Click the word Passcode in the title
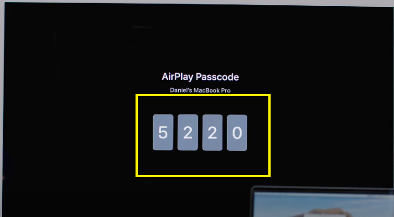 point(217,77)
